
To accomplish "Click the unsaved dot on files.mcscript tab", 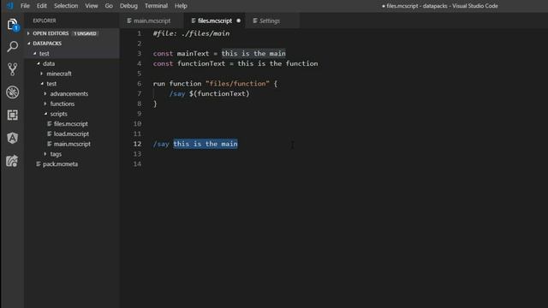I will [238, 21].
